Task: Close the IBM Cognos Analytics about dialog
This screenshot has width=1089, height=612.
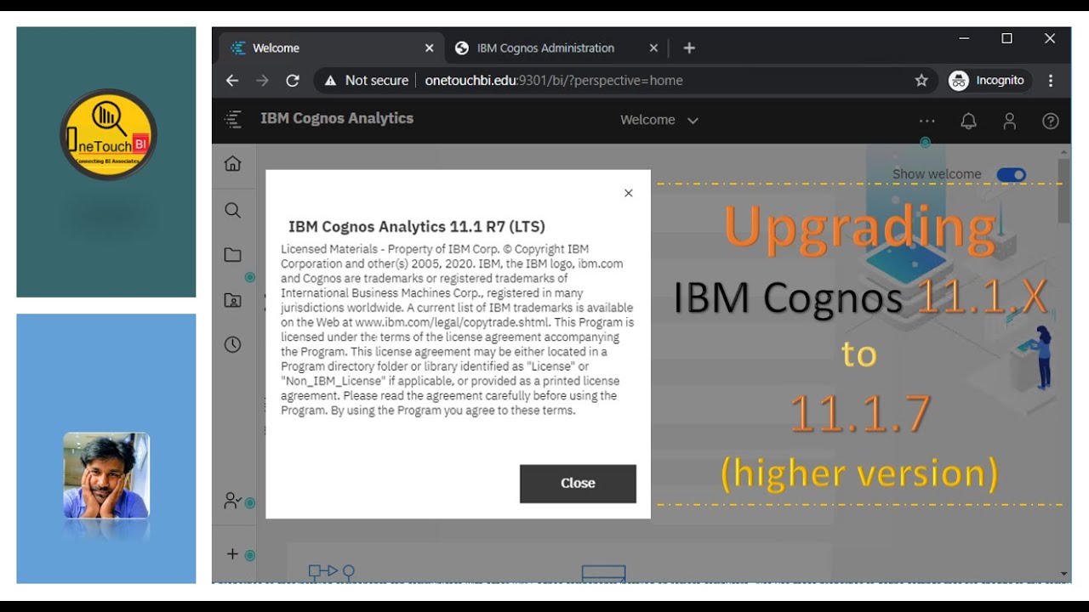Action: tap(578, 483)
